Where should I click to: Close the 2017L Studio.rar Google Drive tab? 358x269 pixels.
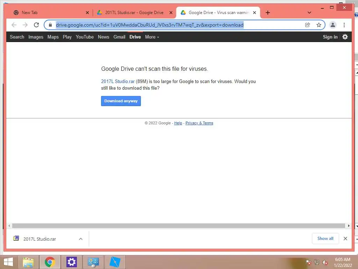tap(171, 13)
